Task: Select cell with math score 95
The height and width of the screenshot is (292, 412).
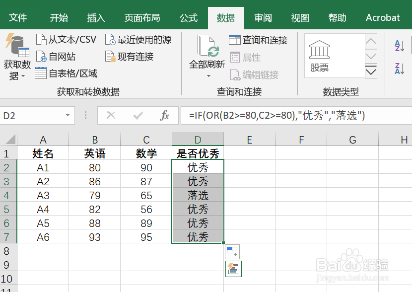Action: (146, 237)
